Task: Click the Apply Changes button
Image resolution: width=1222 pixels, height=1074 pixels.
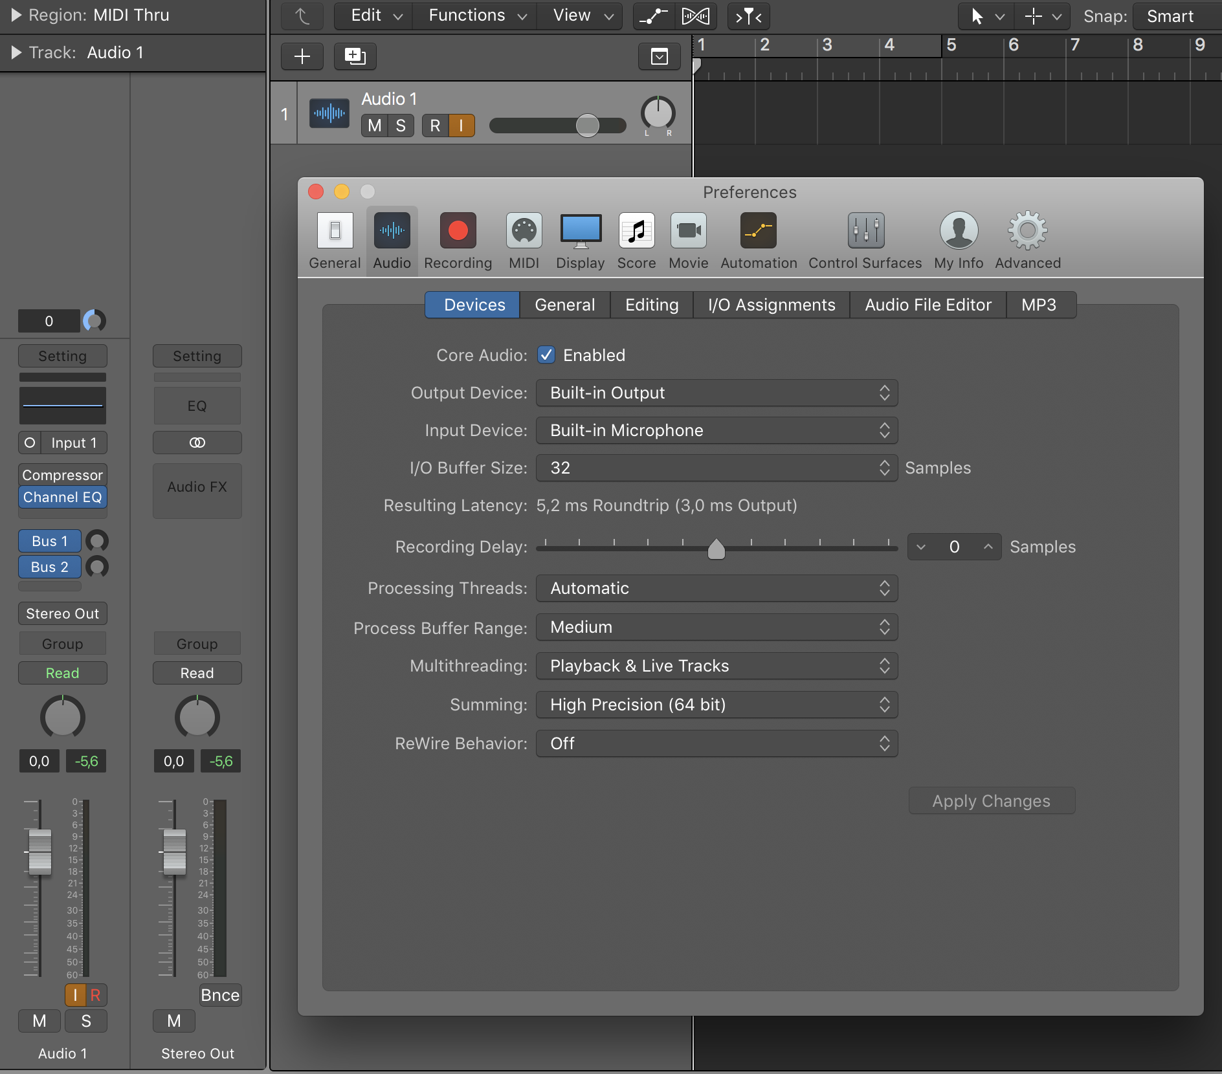Action: 991,801
